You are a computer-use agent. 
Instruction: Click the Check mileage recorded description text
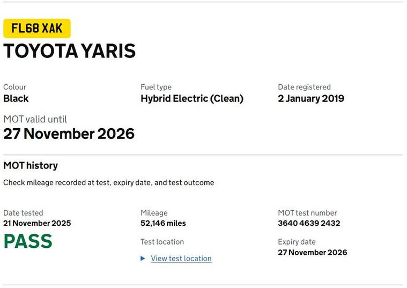tap(109, 183)
